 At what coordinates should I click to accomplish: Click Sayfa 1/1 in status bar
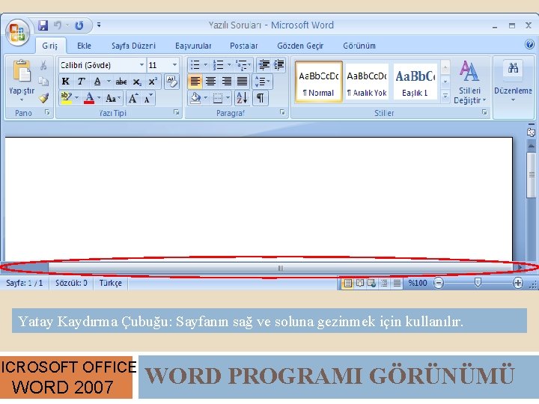pyautogui.click(x=25, y=283)
